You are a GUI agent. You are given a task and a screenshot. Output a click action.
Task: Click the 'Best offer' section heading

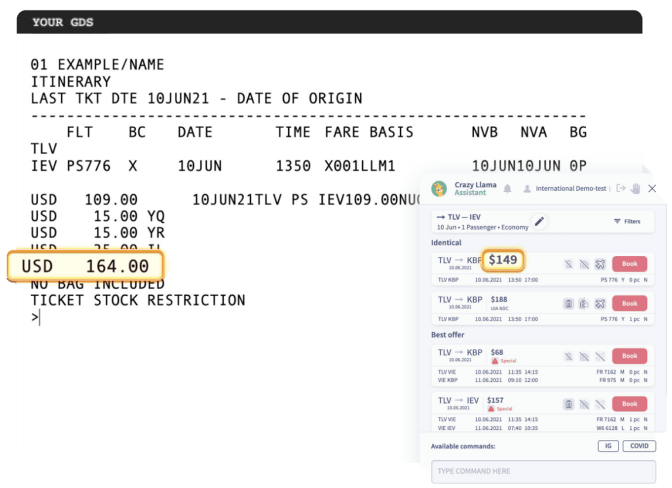pyautogui.click(x=447, y=334)
